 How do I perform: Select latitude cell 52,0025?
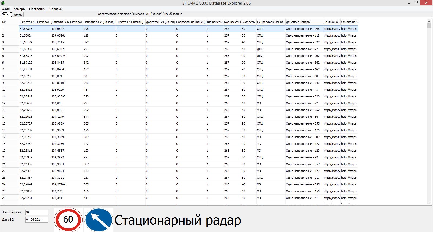tap(35, 76)
